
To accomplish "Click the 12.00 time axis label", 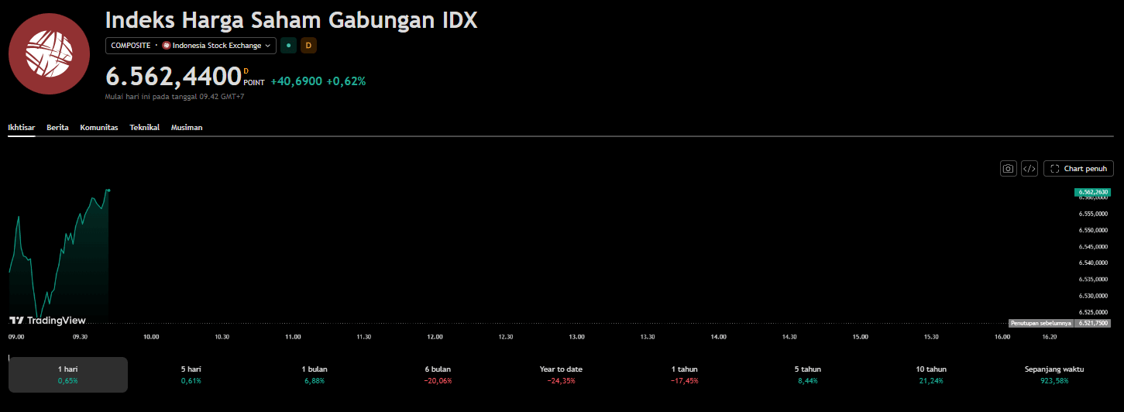I will [x=435, y=337].
